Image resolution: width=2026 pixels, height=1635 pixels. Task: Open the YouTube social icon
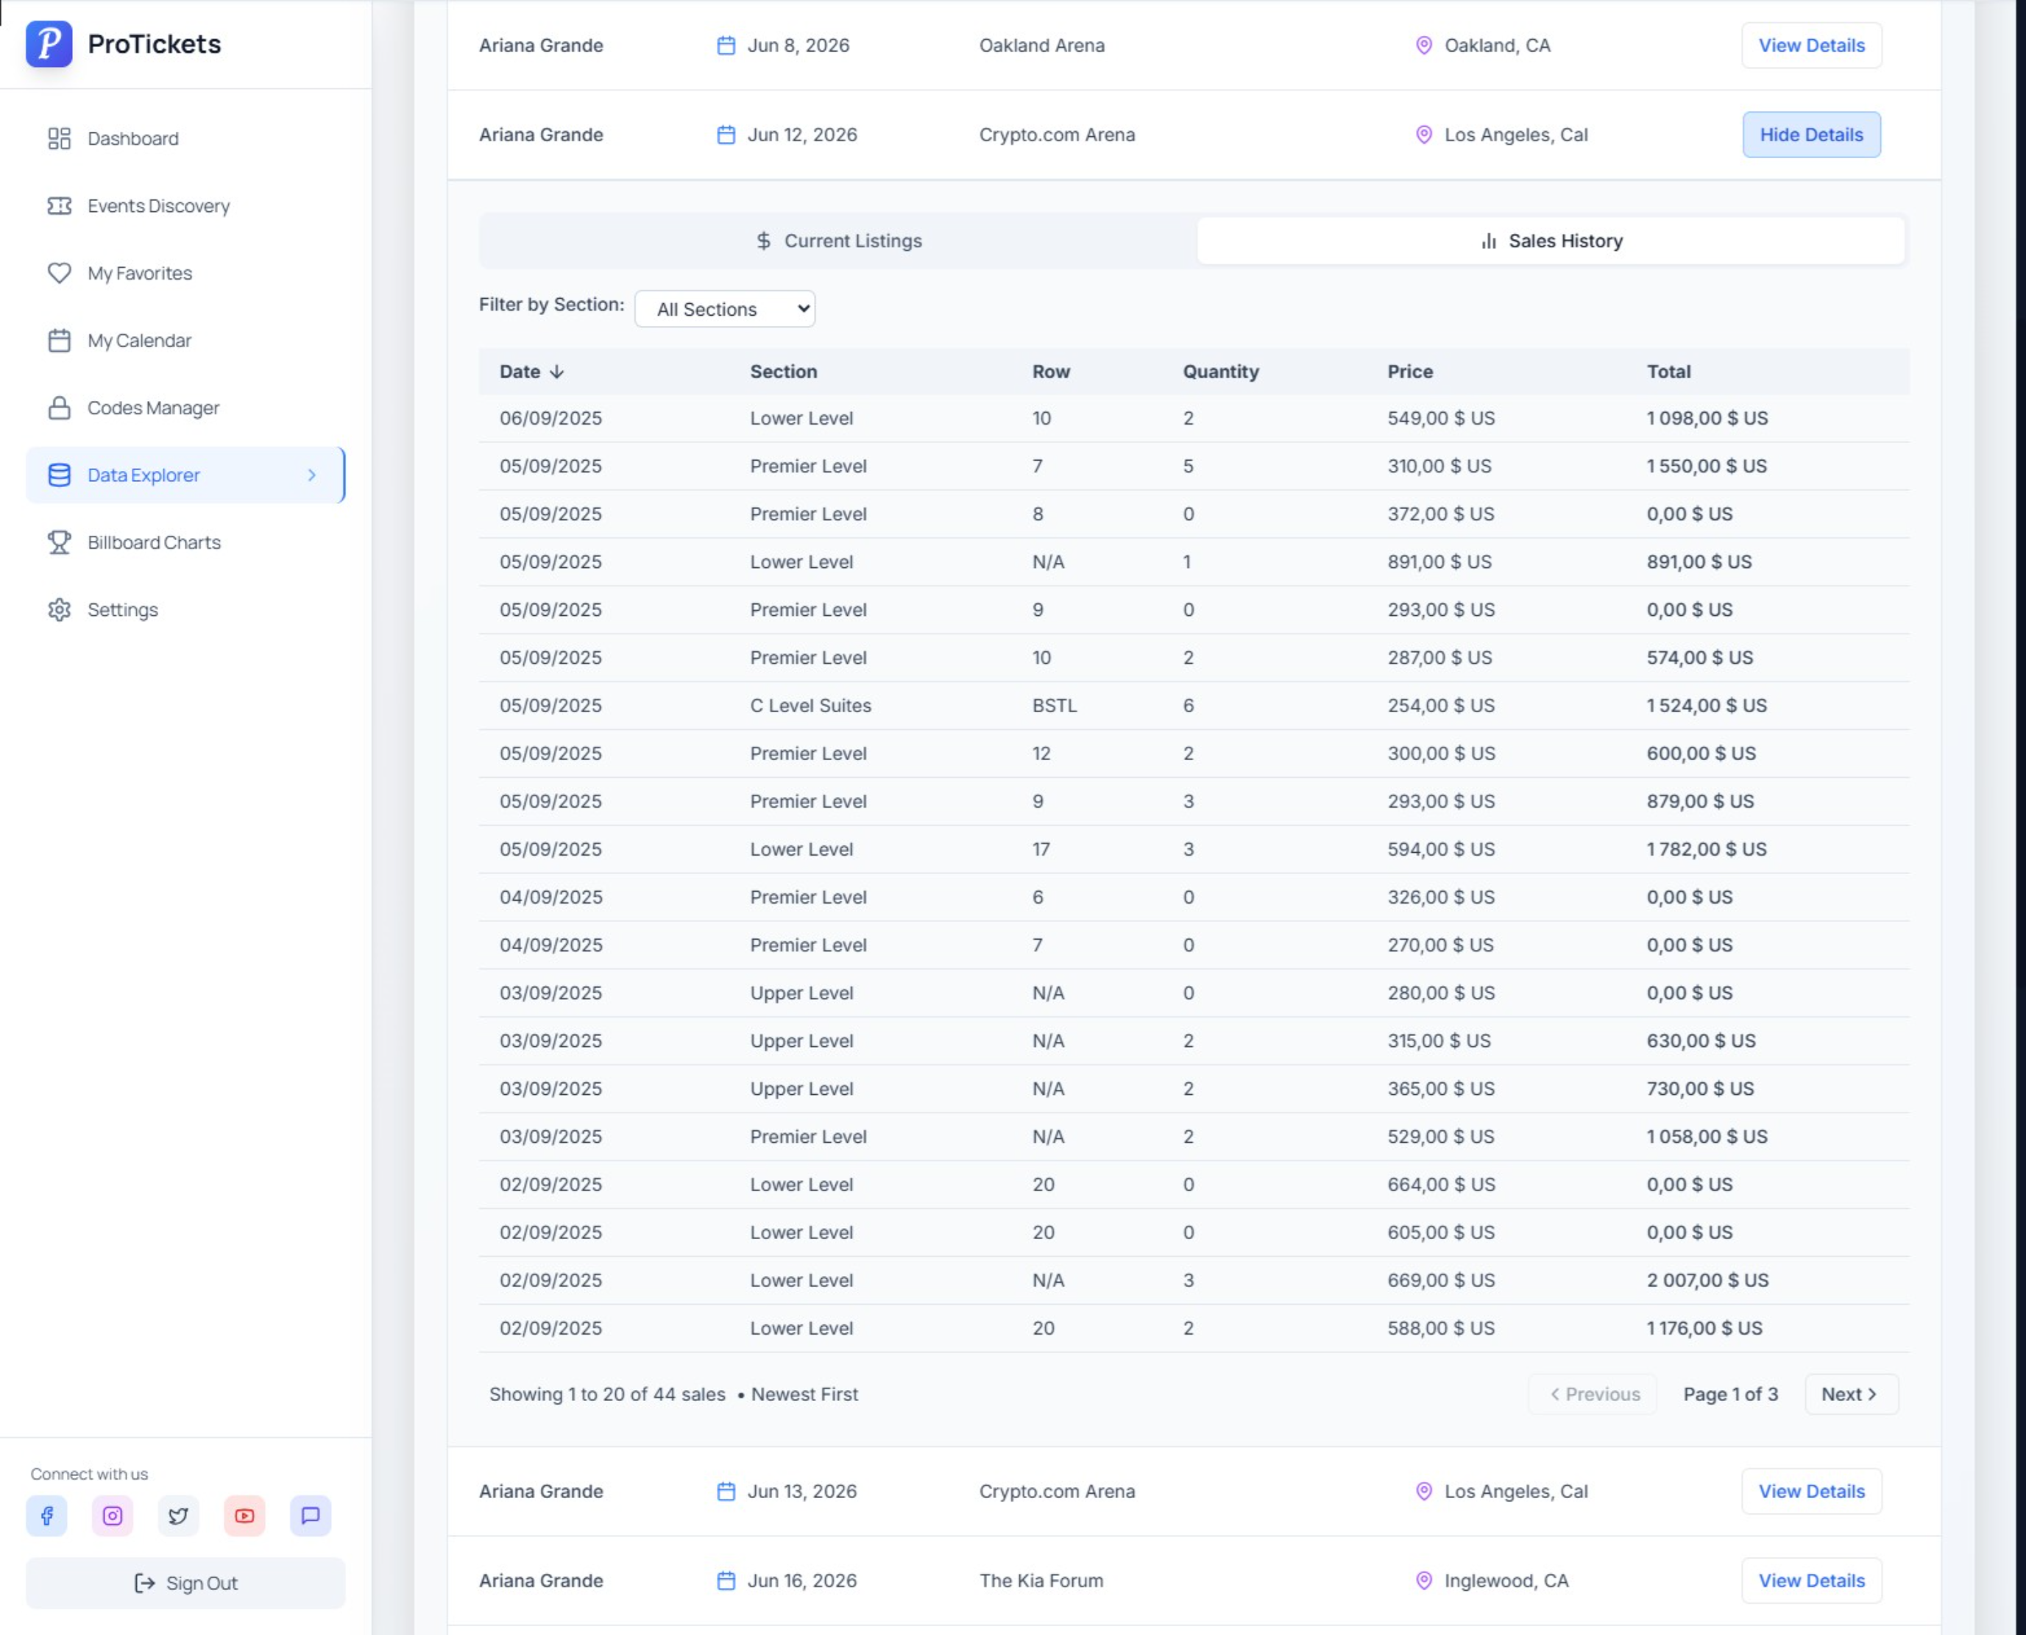tap(244, 1515)
